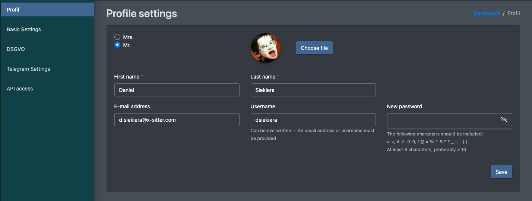Click the Profil breadcrumb text
This screenshot has height=201, width=532.
pyautogui.click(x=514, y=13)
